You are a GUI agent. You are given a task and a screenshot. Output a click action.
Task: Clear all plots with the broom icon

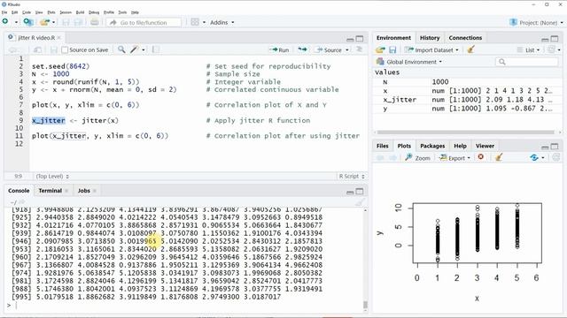click(x=499, y=157)
